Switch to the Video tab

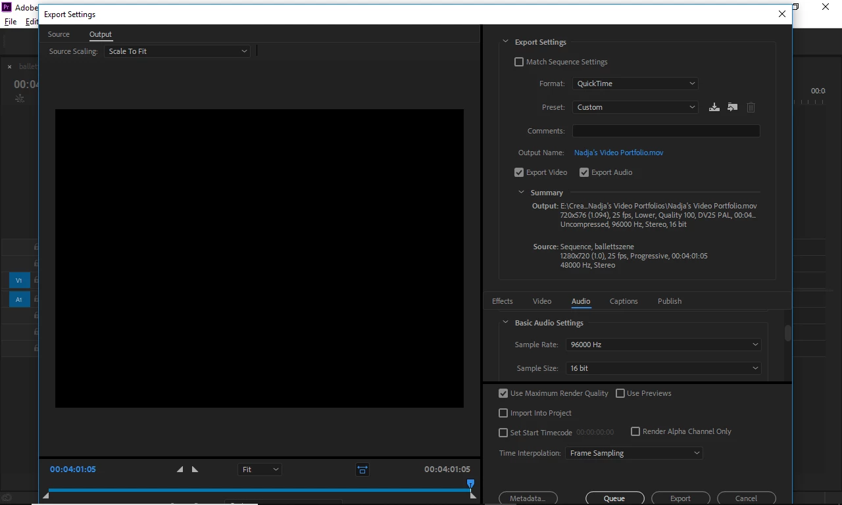pos(542,301)
